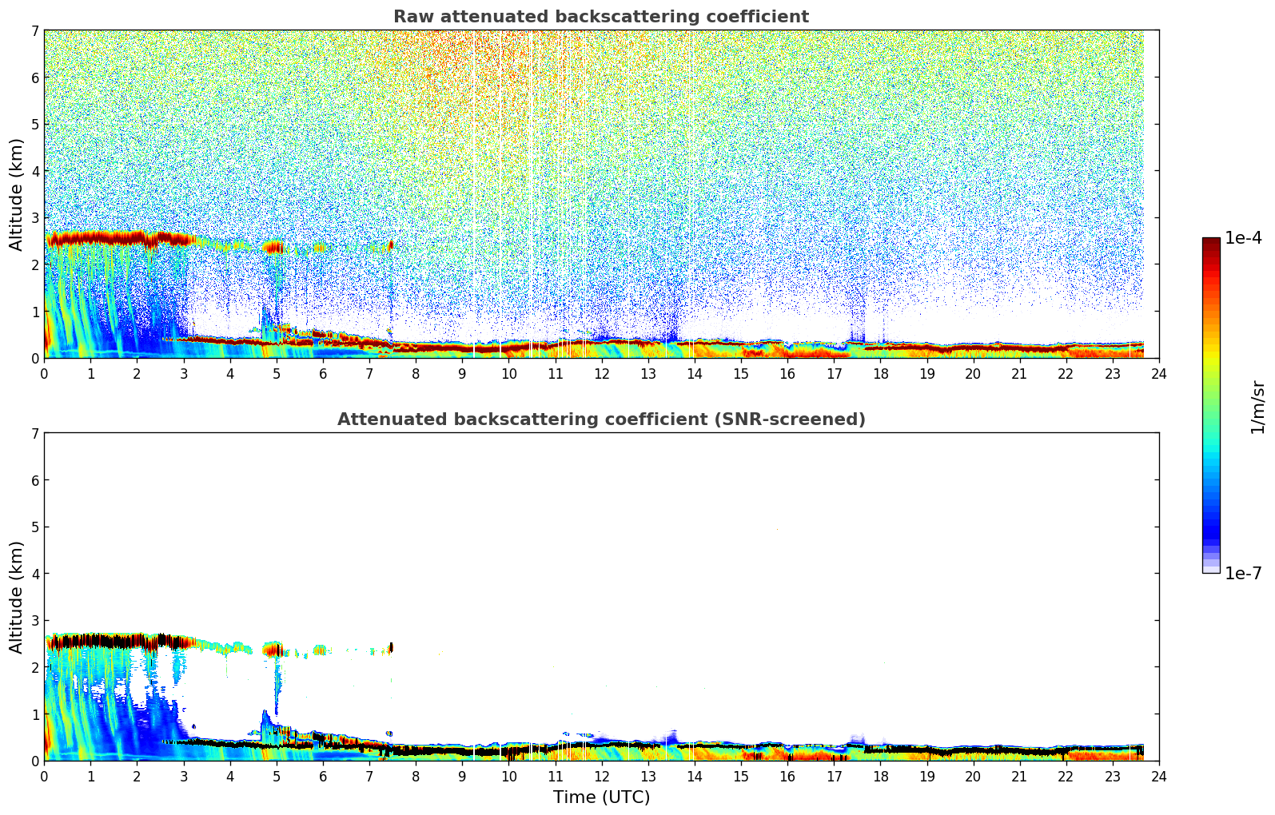Image resolution: width=1275 pixels, height=815 pixels.
Task: Select the bottom plot's 'Altitude (km)' label
Action: click(x=17, y=597)
